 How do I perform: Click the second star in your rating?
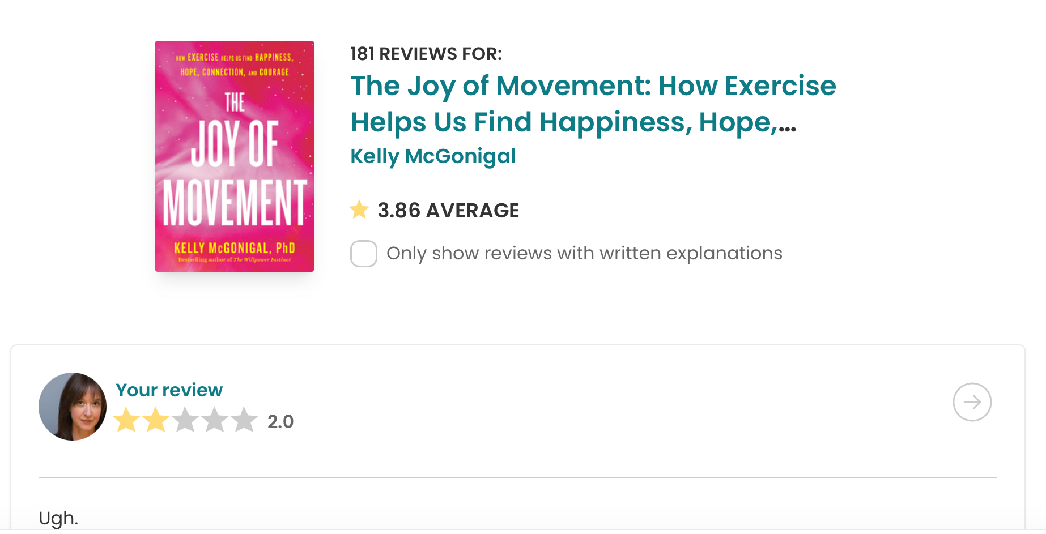(156, 420)
